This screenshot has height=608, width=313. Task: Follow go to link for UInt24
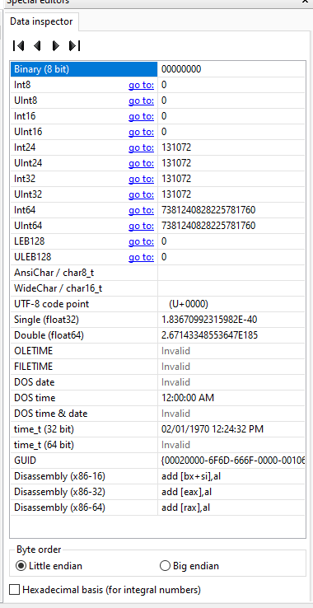(x=141, y=163)
